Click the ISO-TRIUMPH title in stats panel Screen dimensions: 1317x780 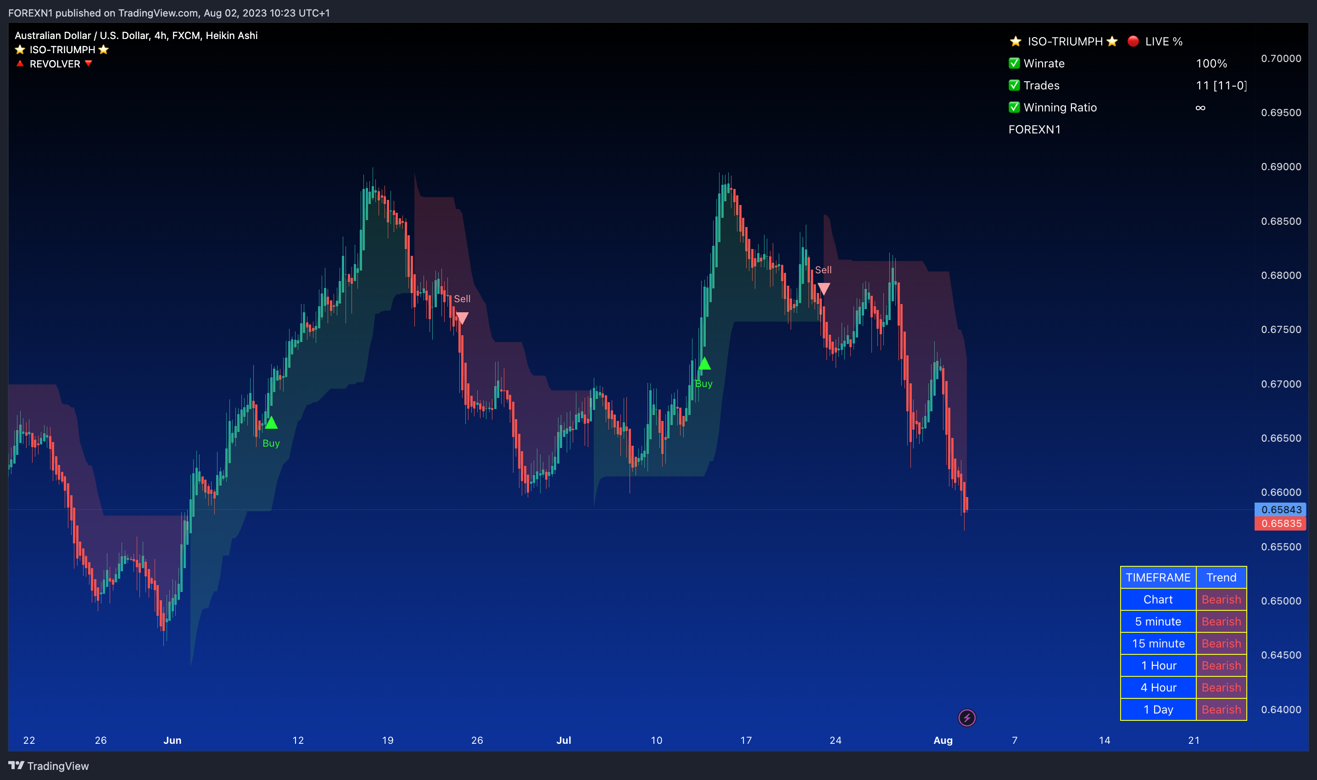[1065, 41]
